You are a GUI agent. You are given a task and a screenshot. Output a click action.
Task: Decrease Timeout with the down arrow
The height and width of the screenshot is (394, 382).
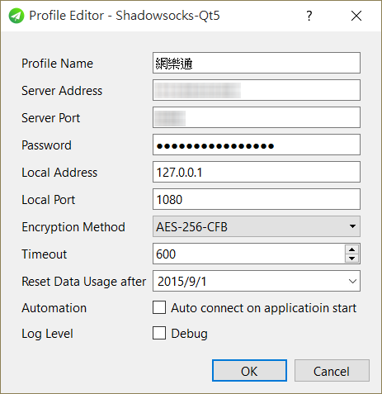point(351,259)
